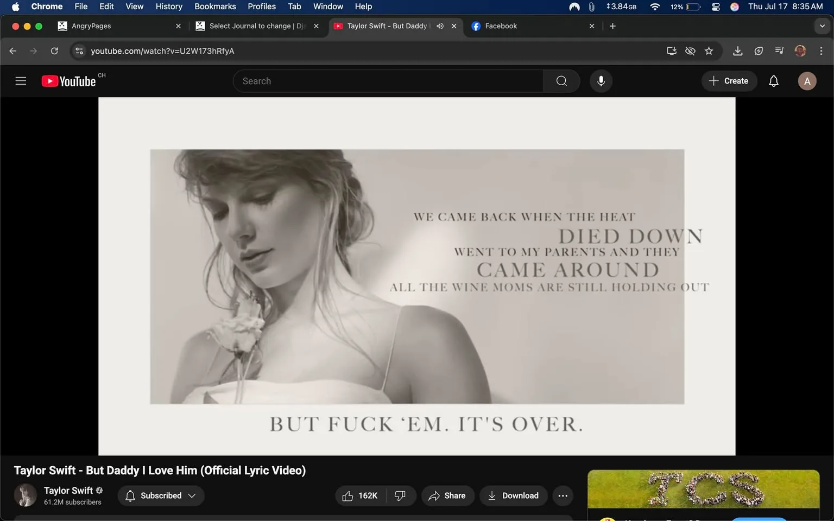
Task: Open the YouTube notifications bell
Action: tap(773, 80)
